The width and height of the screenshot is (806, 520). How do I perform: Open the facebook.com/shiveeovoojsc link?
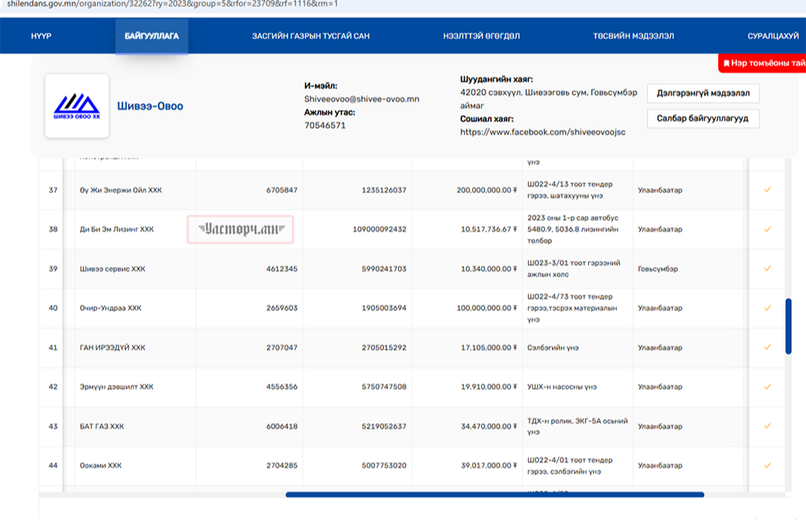pos(543,132)
